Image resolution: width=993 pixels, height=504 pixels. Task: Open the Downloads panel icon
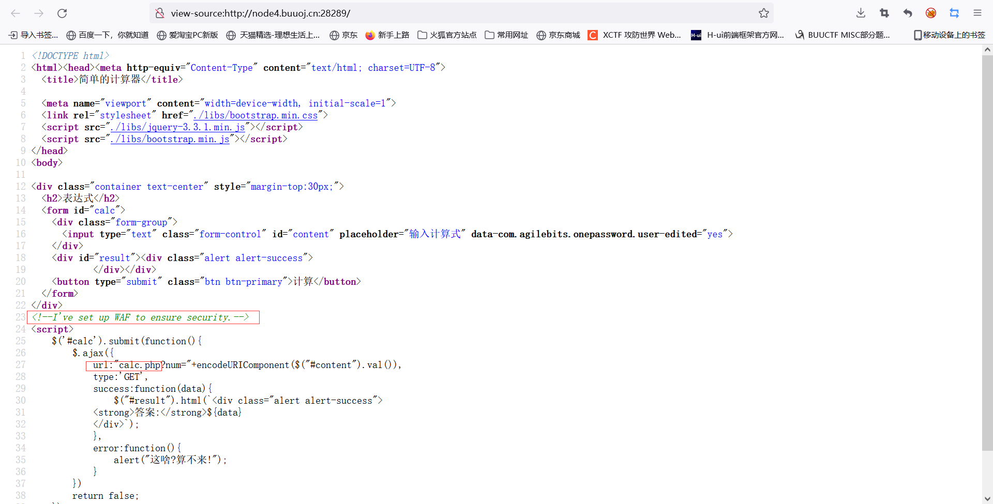click(860, 13)
